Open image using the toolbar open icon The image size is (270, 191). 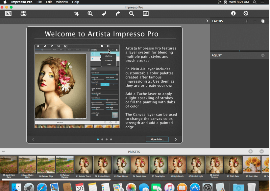8,13
